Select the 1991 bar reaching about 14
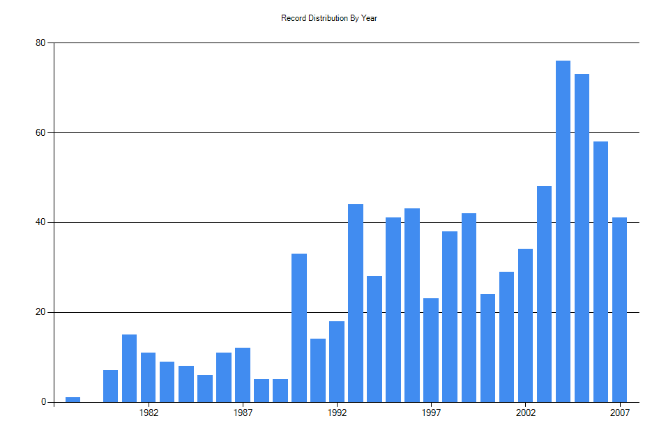 [x=318, y=371]
